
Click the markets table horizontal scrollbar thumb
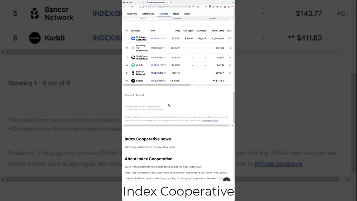click(158, 85)
